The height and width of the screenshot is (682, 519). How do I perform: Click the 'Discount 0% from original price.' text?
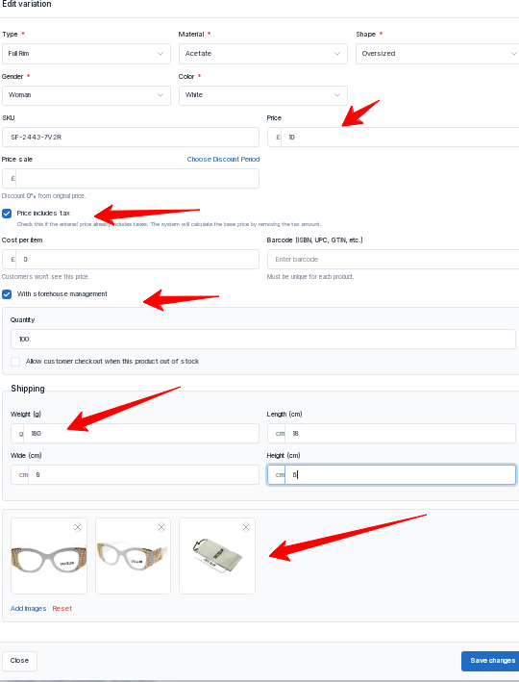(44, 195)
